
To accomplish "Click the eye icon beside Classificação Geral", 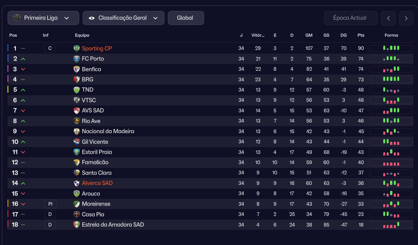I will pos(92,18).
